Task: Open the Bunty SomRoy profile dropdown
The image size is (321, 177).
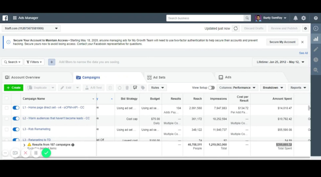Action: (271, 18)
